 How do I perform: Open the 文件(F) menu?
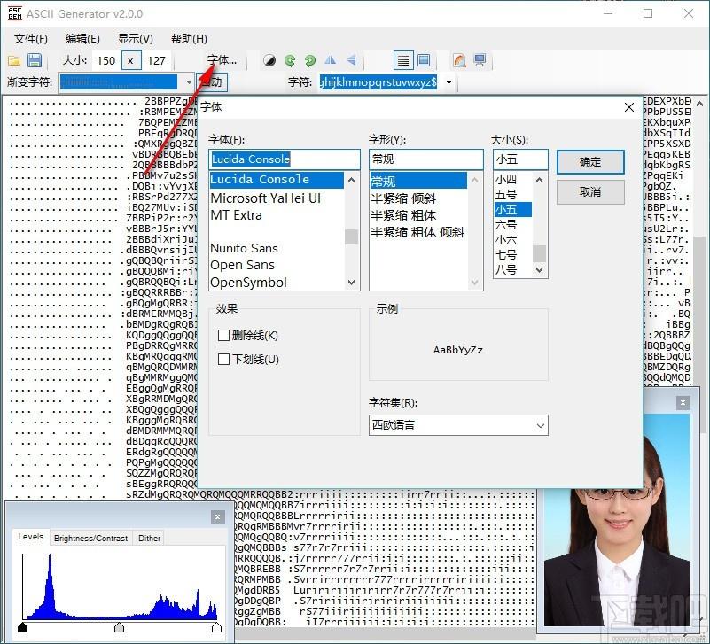point(31,39)
